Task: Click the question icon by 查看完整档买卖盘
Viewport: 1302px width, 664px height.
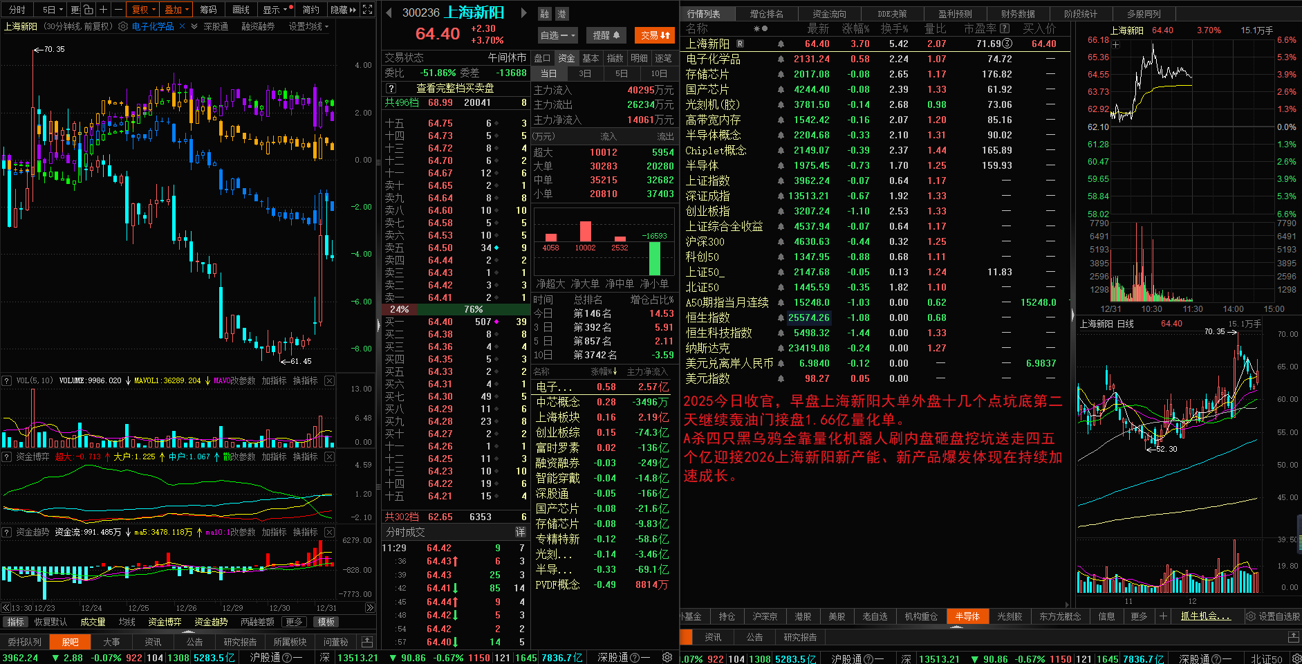Action: (x=391, y=89)
